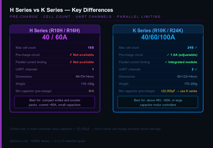Screen dimensions: 213x148
Task: Click the H Series dimensions 48×75×14mm
Action: pos(85,76)
